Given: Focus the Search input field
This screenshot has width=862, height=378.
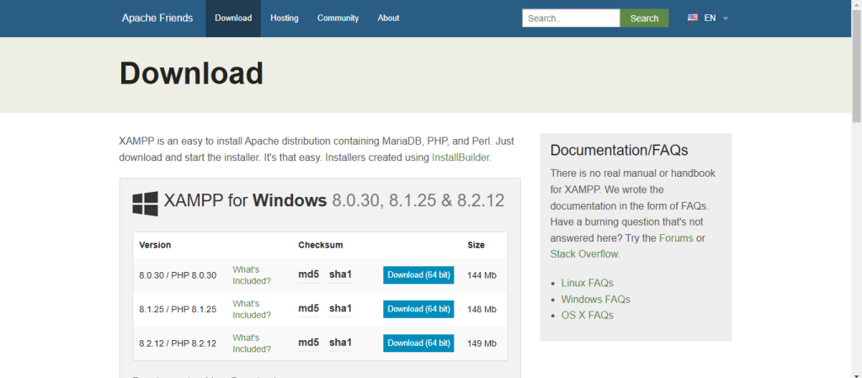Looking at the screenshot, I should click(x=570, y=18).
